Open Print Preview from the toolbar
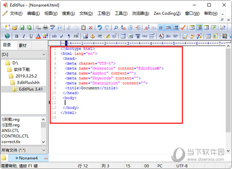Image resolution: width=232 pixels, height=169 pixels. tap(38, 27)
